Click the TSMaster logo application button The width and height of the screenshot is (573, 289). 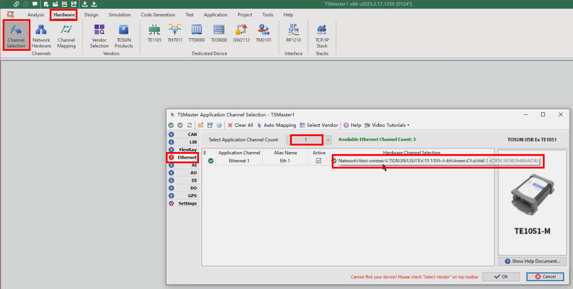pos(11,14)
